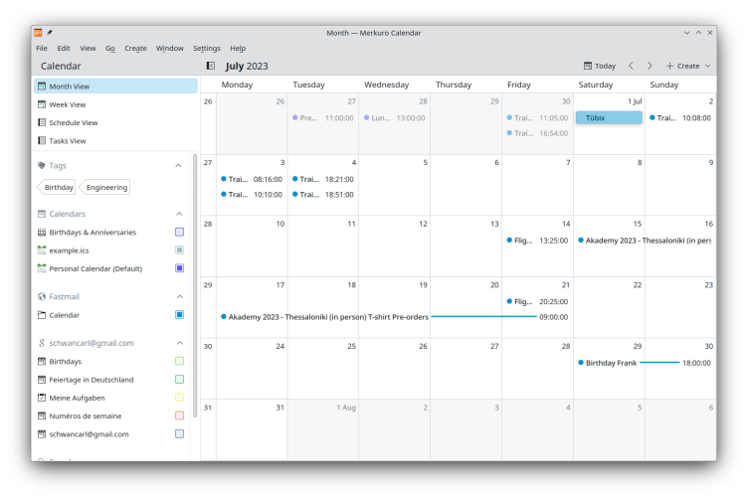Select the Engineering tag

[x=106, y=187]
